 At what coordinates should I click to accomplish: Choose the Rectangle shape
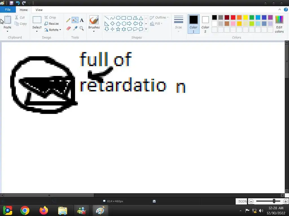click(124, 18)
